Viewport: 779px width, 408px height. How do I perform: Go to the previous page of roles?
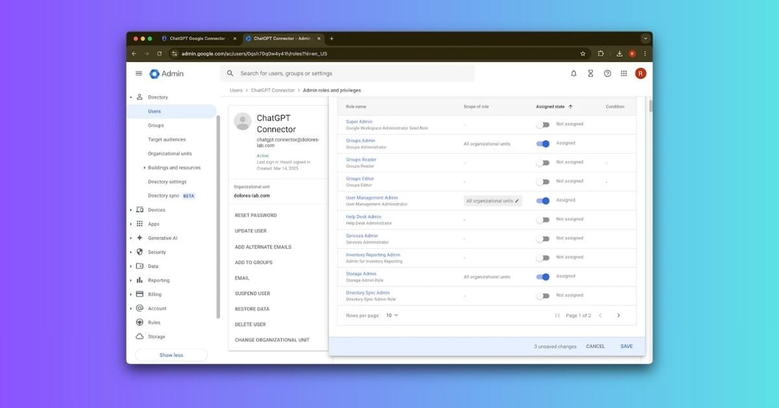(x=600, y=315)
